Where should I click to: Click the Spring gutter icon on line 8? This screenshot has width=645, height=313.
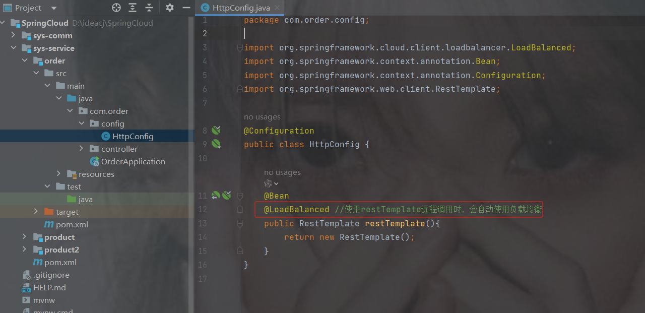tap(216, 131)
